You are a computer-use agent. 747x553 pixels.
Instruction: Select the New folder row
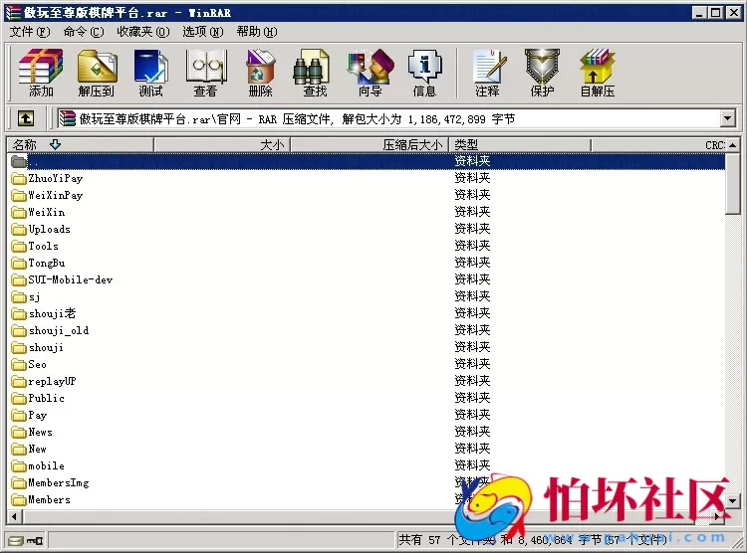[x=367, y=450]
